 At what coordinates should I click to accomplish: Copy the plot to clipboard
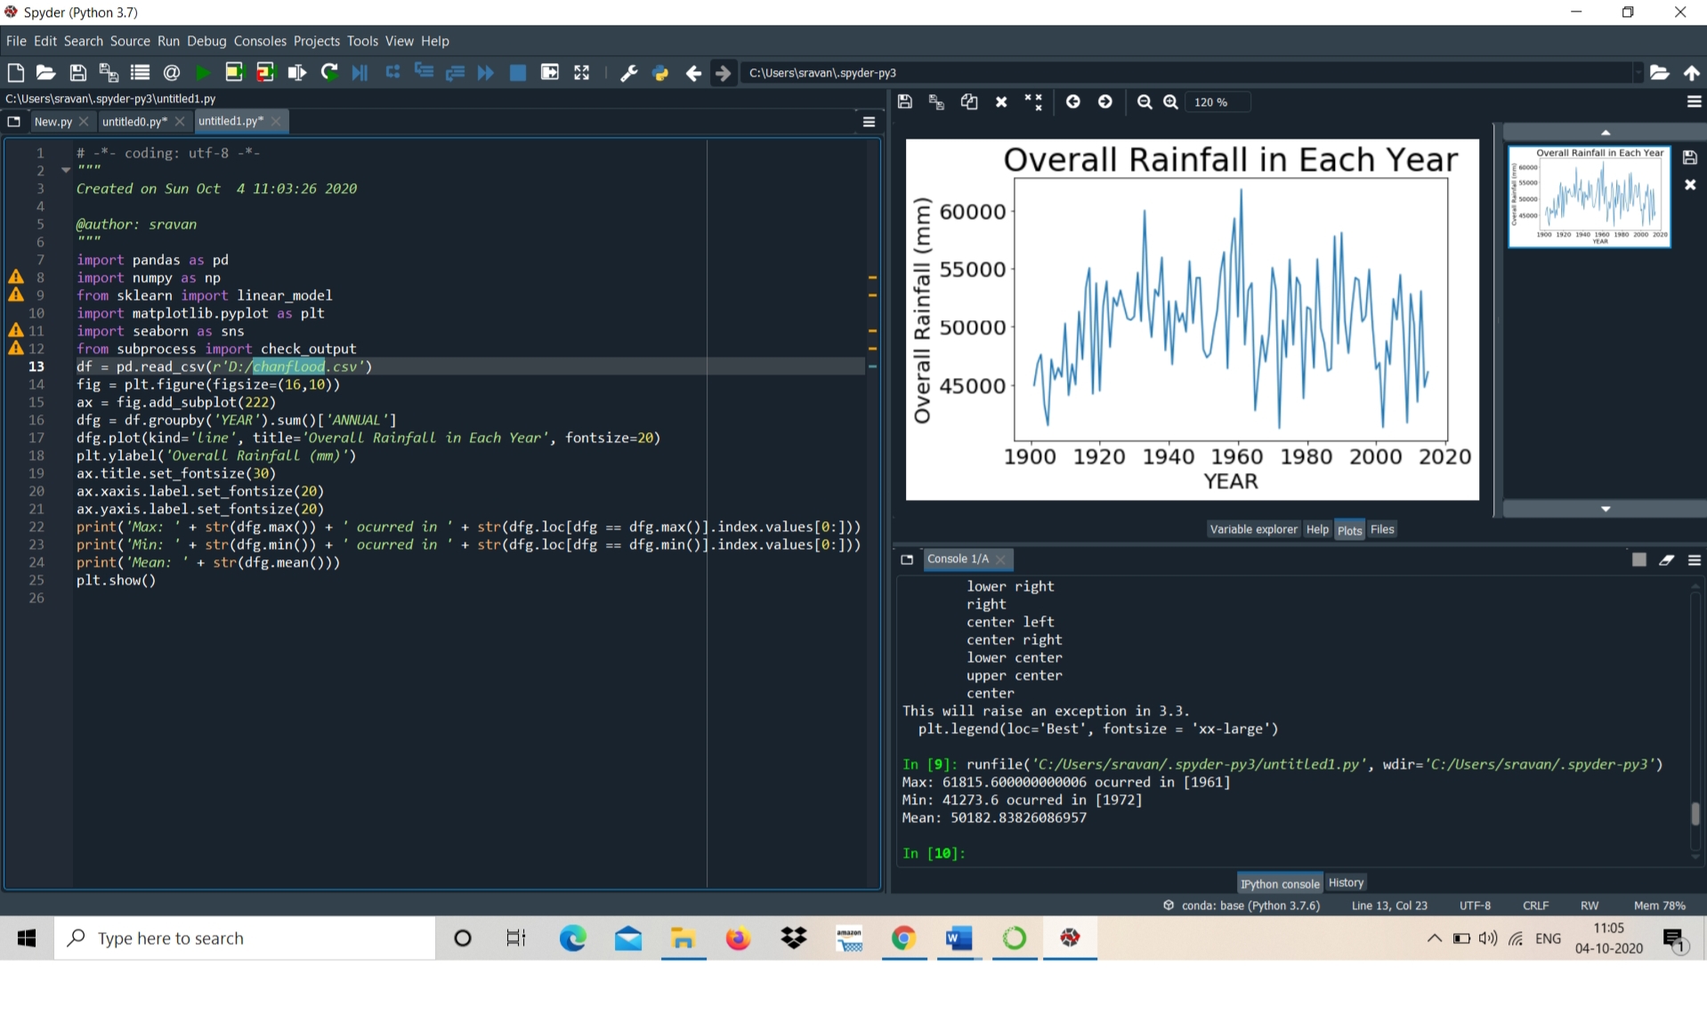[x=969, y=102]
